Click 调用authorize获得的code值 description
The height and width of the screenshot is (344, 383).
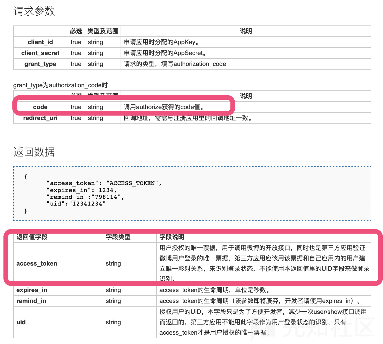164,107
